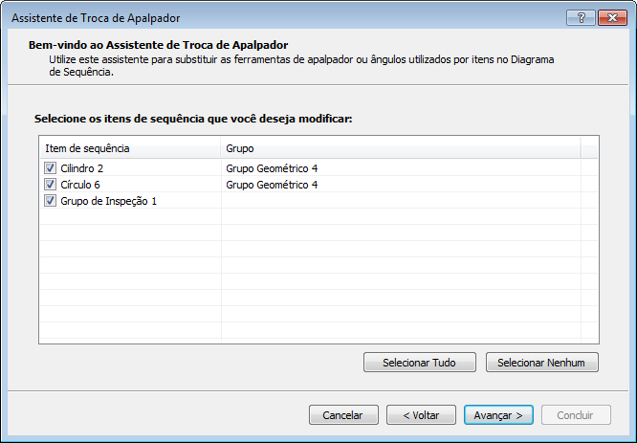Proceed with the Avançar button
The width and height of the screenshot is (637, 443).
coord(498,415)
